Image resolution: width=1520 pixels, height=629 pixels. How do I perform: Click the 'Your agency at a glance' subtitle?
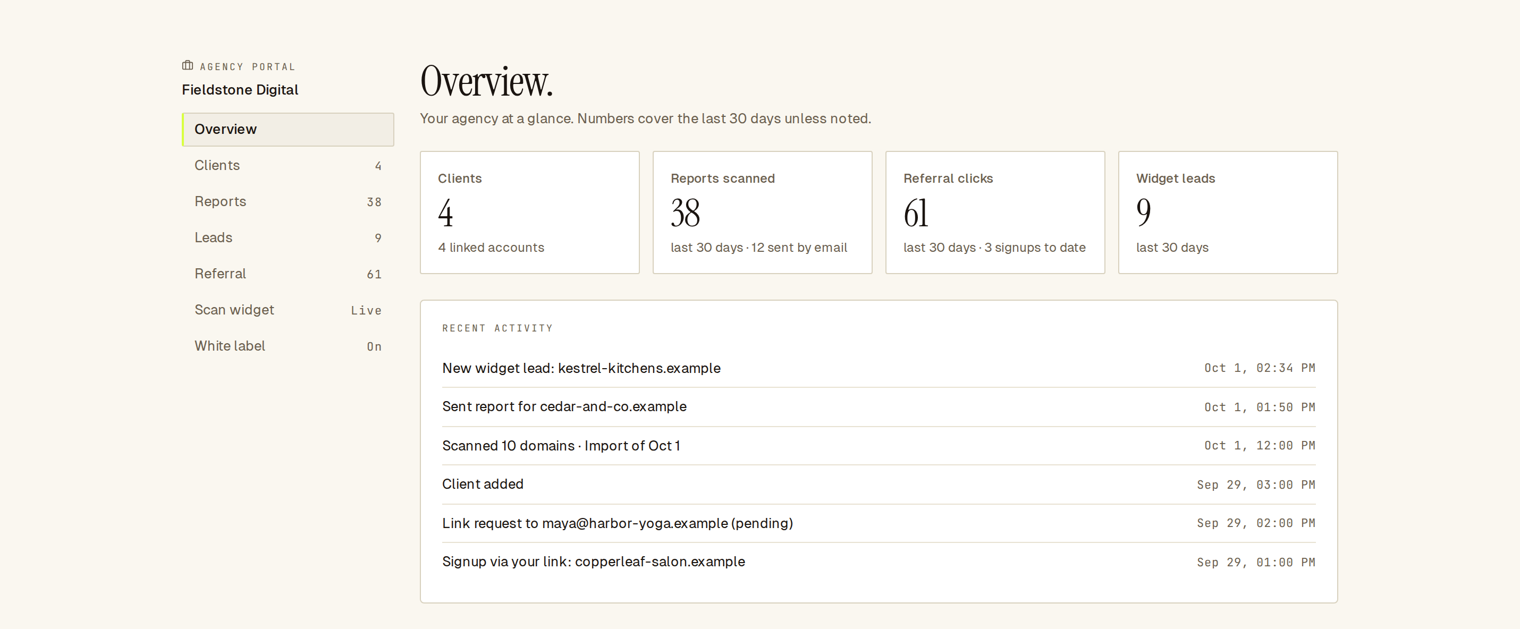[x=646, y=118]
